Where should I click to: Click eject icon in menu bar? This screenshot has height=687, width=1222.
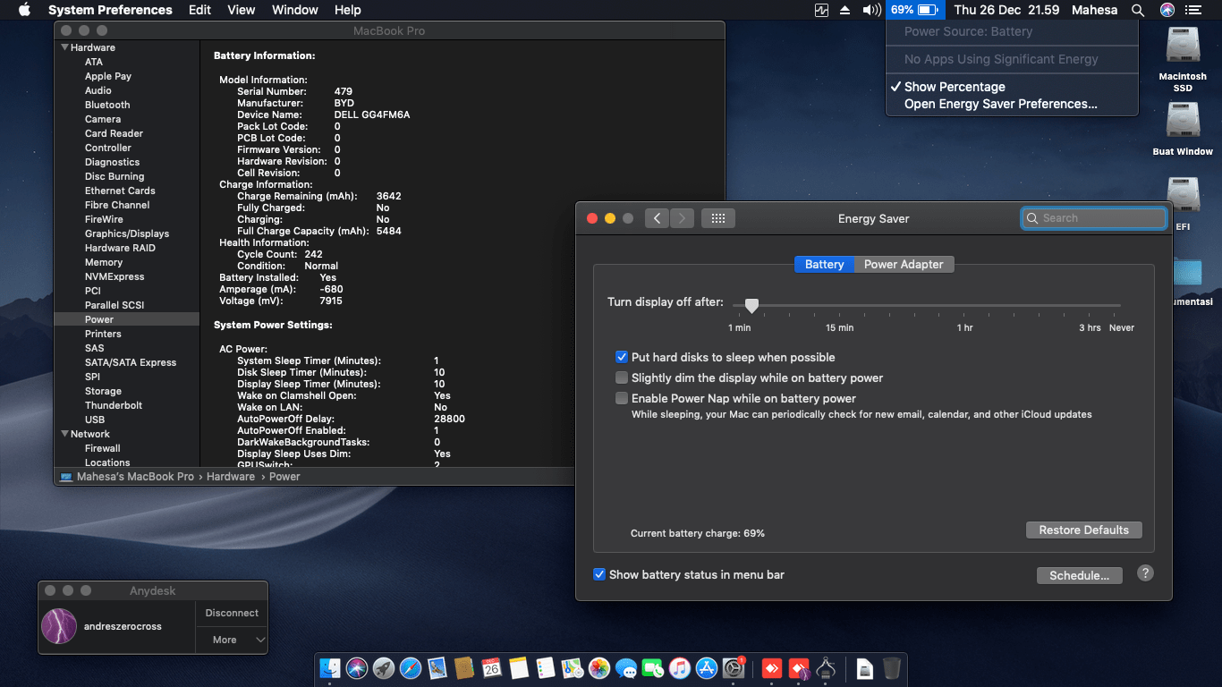[845, 10]
